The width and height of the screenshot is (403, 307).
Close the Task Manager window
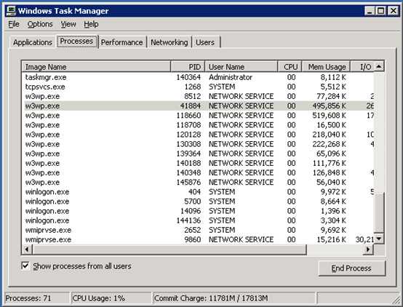[x=394, y=11]
